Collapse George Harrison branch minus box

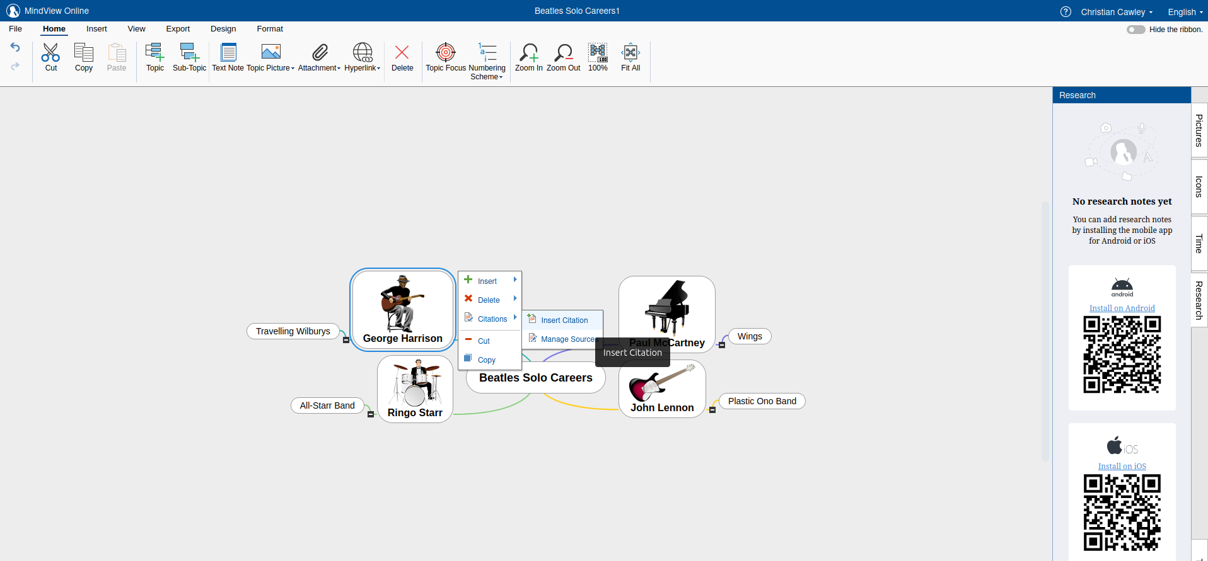[x=346, y=340]
